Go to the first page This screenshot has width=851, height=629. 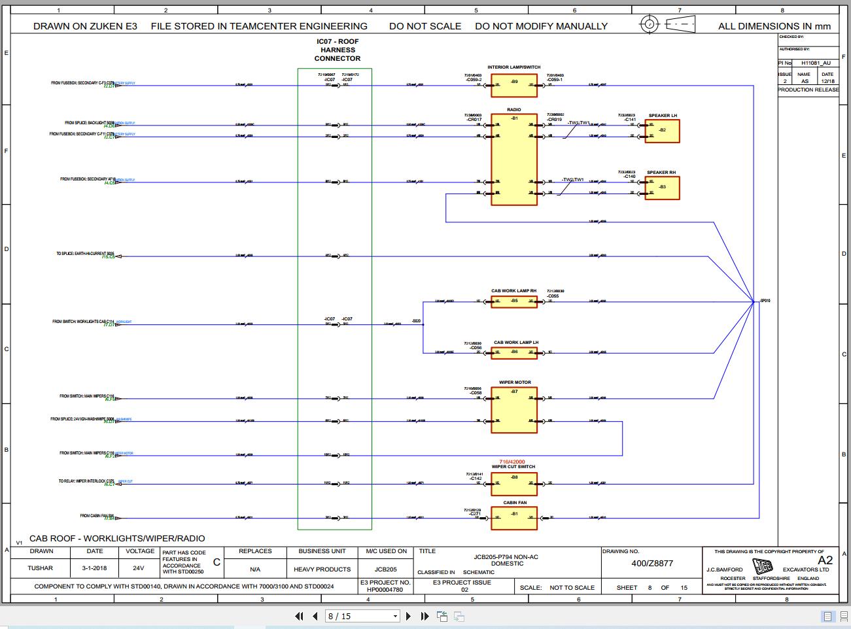(x=300, y=616)
